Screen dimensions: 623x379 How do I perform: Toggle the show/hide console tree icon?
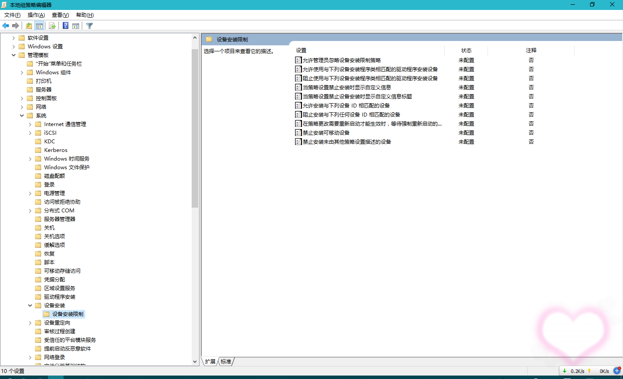39,26
